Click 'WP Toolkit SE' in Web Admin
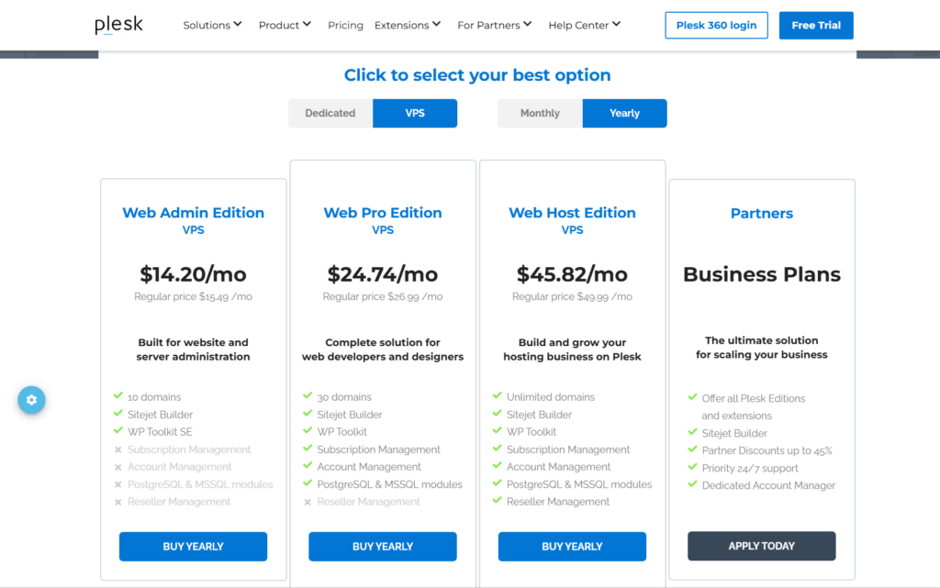 160,432
